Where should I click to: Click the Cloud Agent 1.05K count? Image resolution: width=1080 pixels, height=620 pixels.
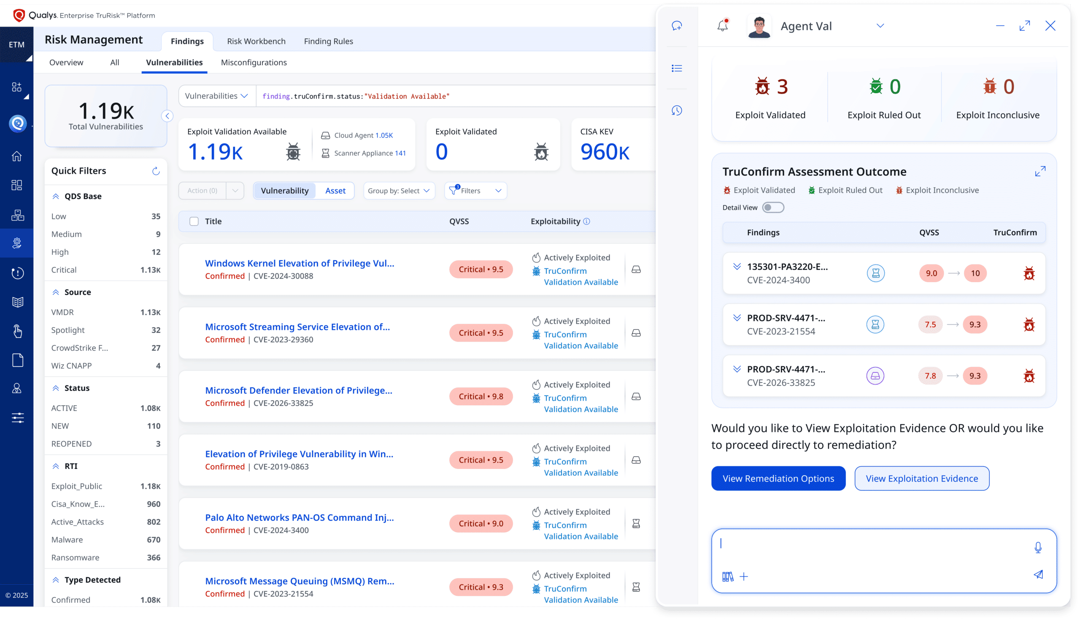pos(384,135)
